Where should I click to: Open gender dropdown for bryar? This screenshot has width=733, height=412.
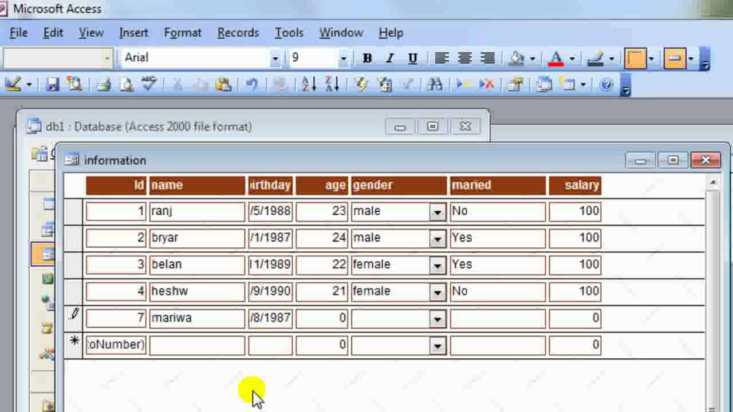click(438, 238)
